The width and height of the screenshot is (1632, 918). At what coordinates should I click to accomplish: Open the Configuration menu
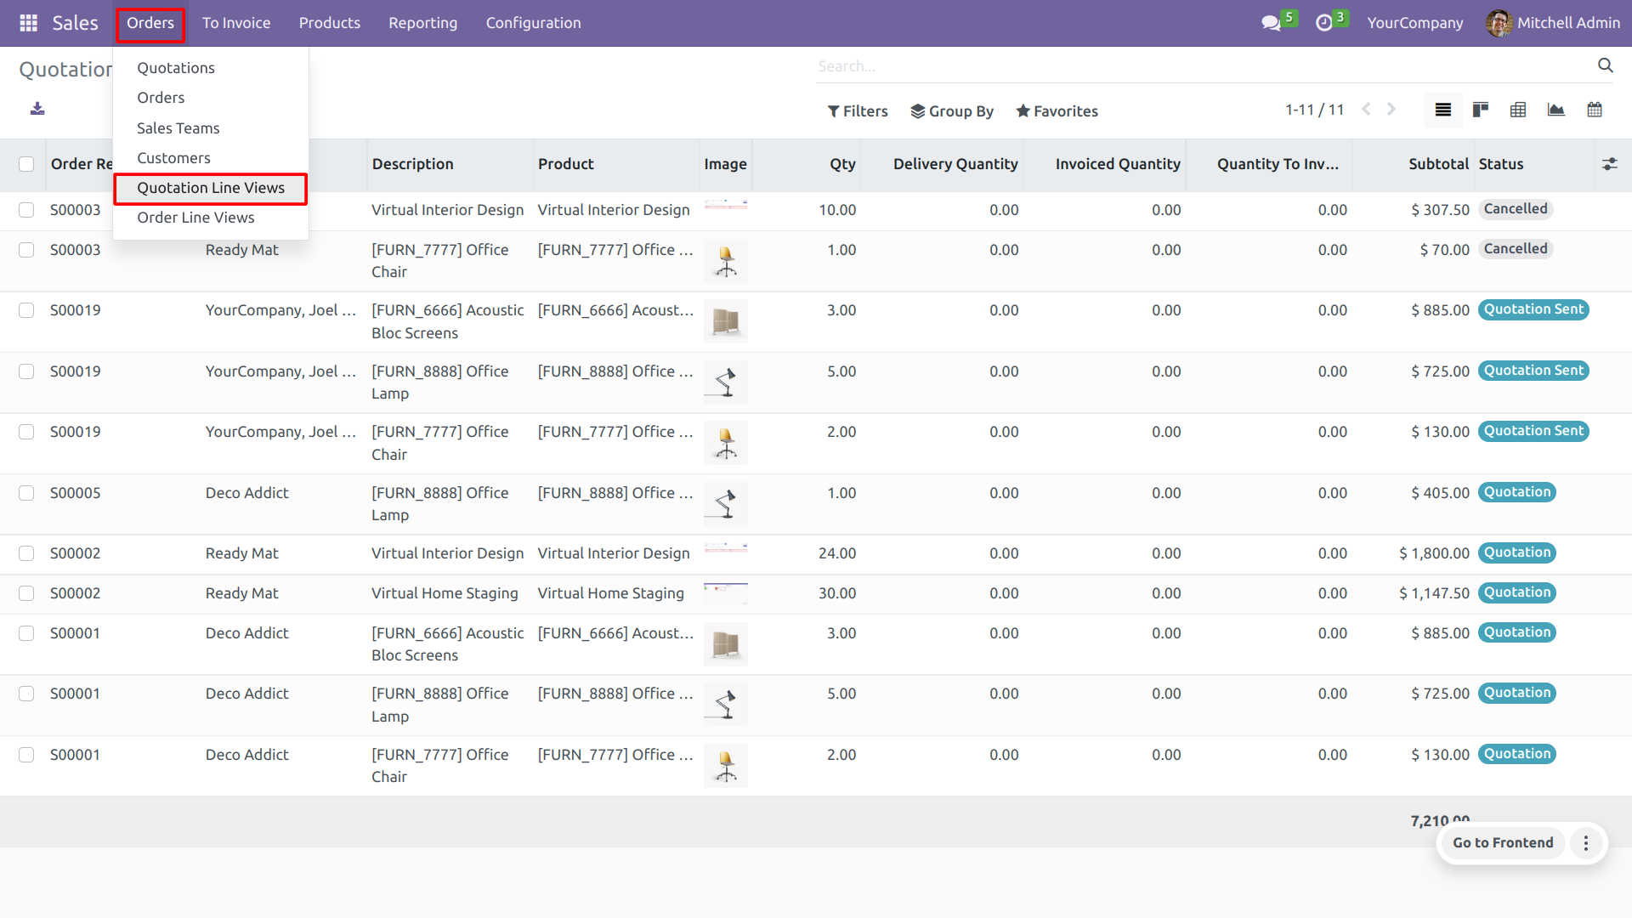pos(534,23)
